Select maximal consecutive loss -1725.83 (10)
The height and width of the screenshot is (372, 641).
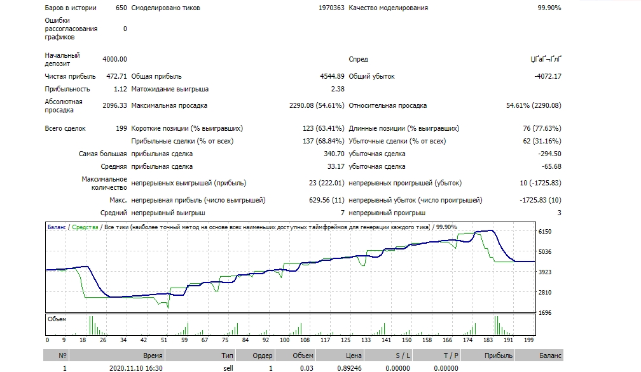[x=541, y=200]
